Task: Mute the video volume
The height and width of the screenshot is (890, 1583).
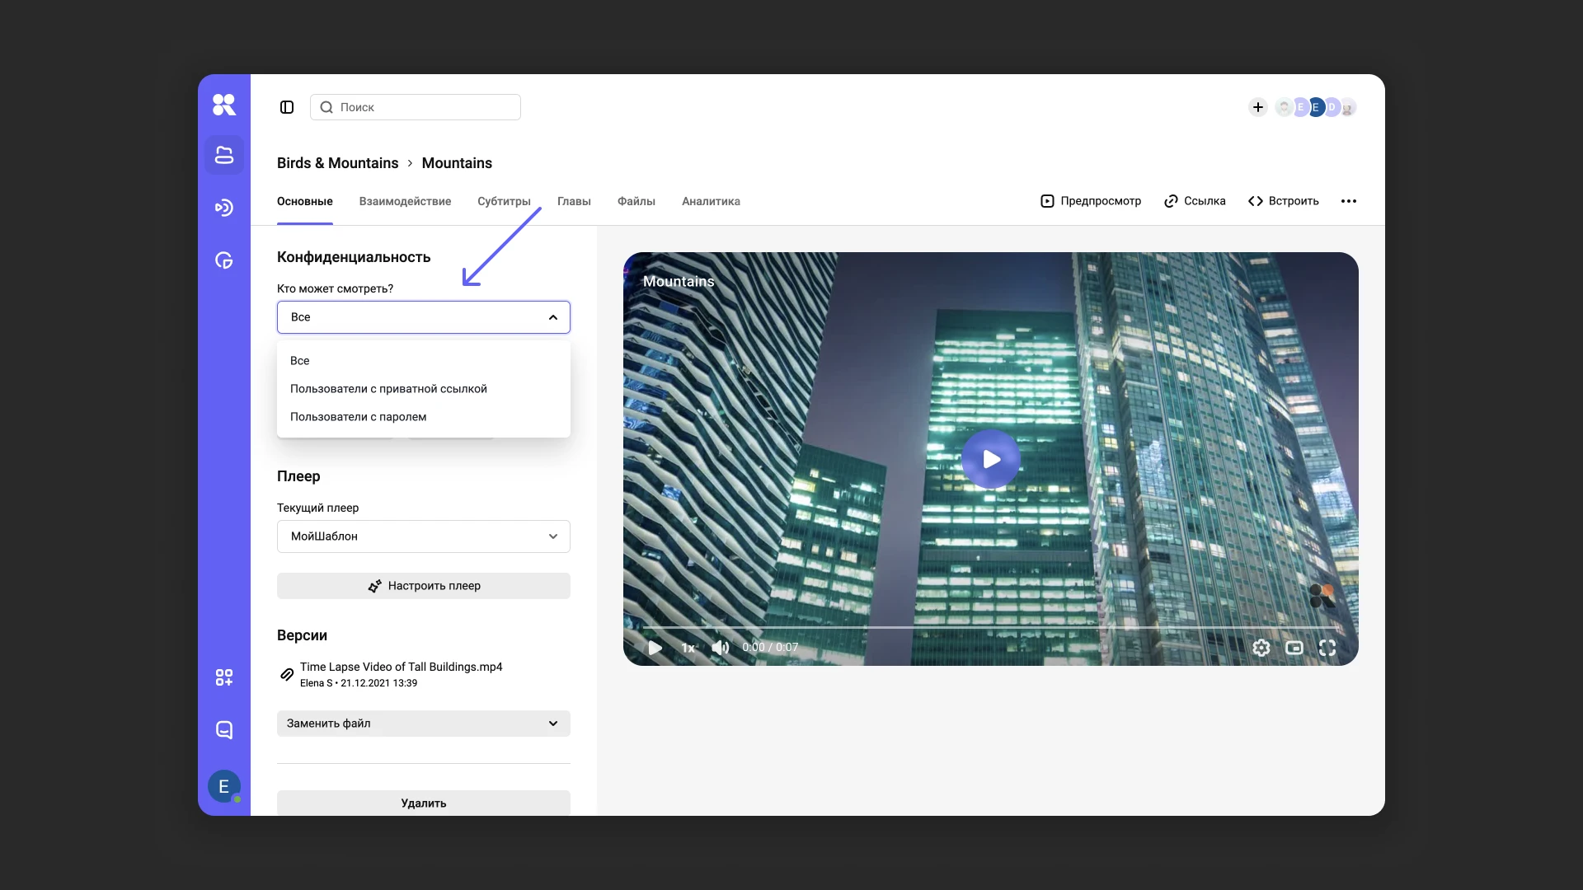Action: click(719, 648)
